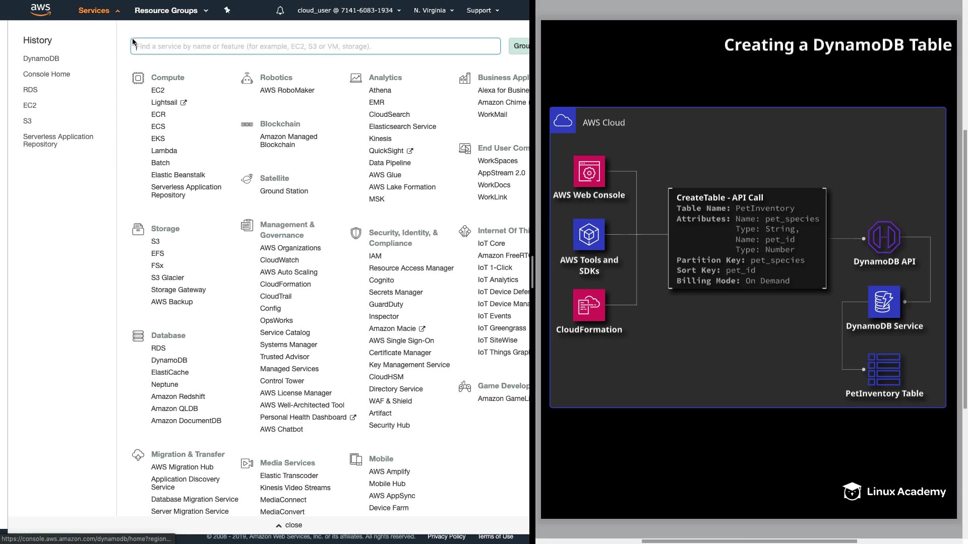Click the Robotics category icon
The height and width of the screenshot is (544, 968).
(x=247, y=78)
